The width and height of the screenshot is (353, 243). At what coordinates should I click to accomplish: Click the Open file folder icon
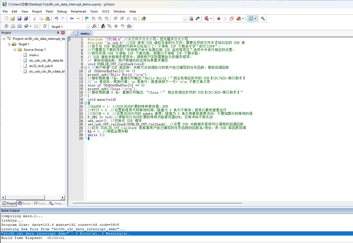[13, 19]
